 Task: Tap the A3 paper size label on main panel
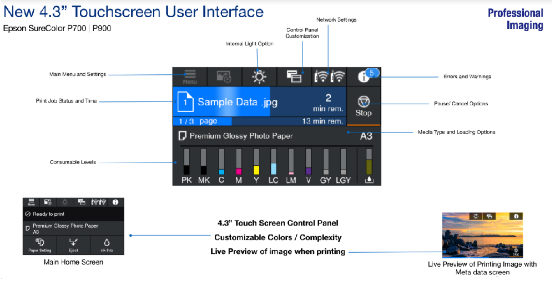[x=366, y=136]
